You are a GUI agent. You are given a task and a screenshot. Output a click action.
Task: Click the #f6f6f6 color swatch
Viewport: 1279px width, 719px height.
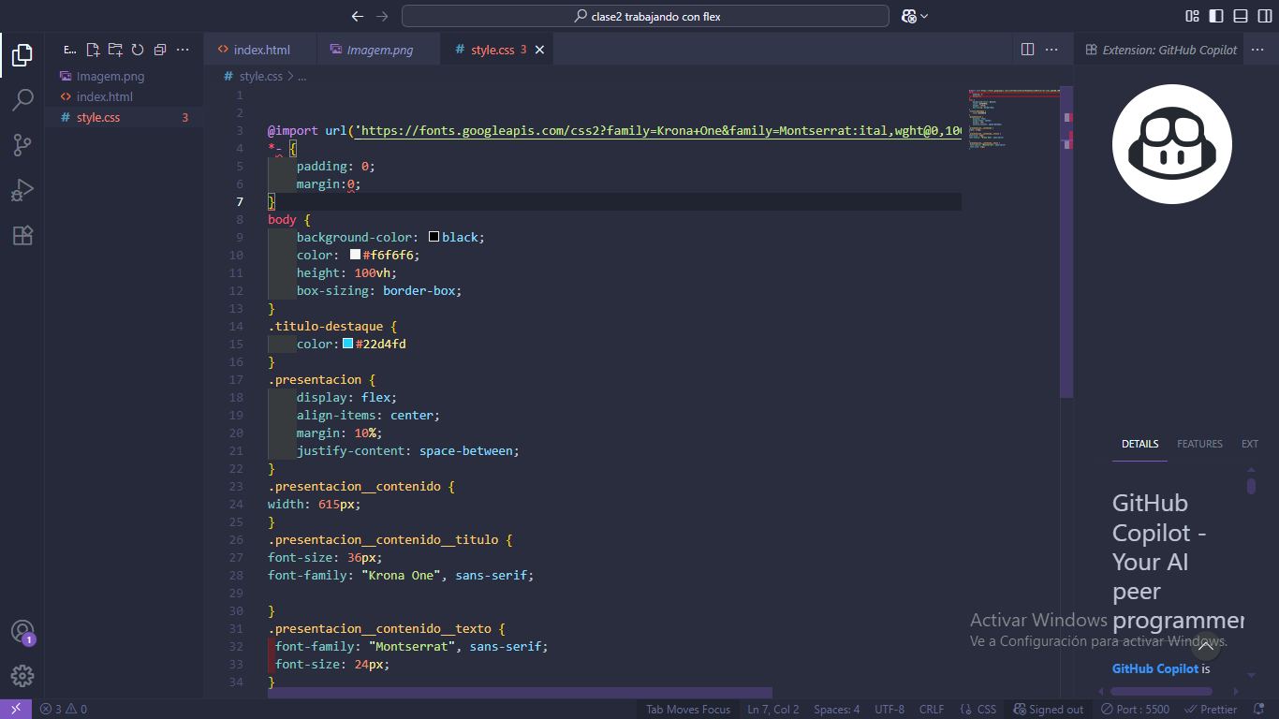356,256
